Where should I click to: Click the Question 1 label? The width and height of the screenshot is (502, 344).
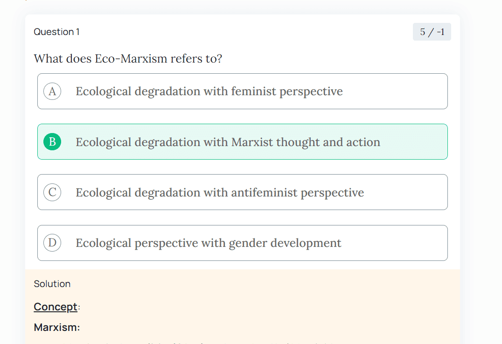coord(56,32)
